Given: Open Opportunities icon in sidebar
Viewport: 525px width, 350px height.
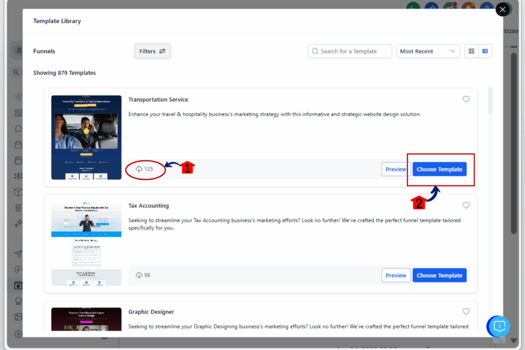Looking at the screenshot, I should click(x=18, y=176).
